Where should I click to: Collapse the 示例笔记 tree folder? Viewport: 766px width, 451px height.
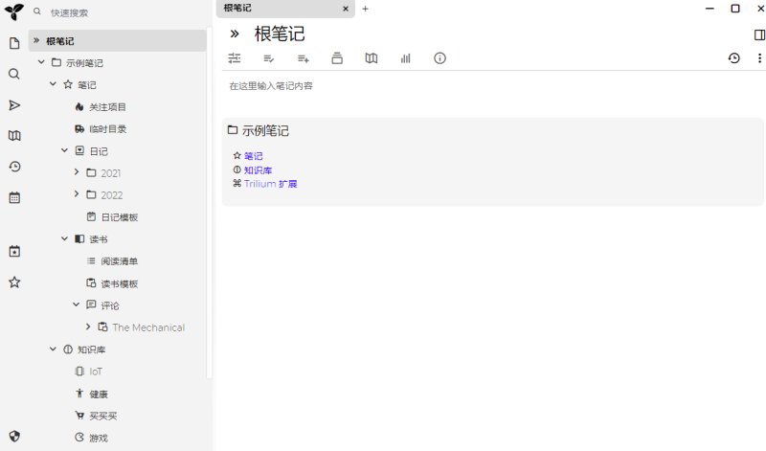41,62
